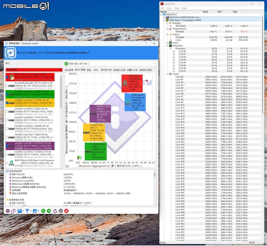Click the AMD Threadripper CPU icon in HWMonitor
The width and height of the screenshot is (267, 246).
(167, 20)
